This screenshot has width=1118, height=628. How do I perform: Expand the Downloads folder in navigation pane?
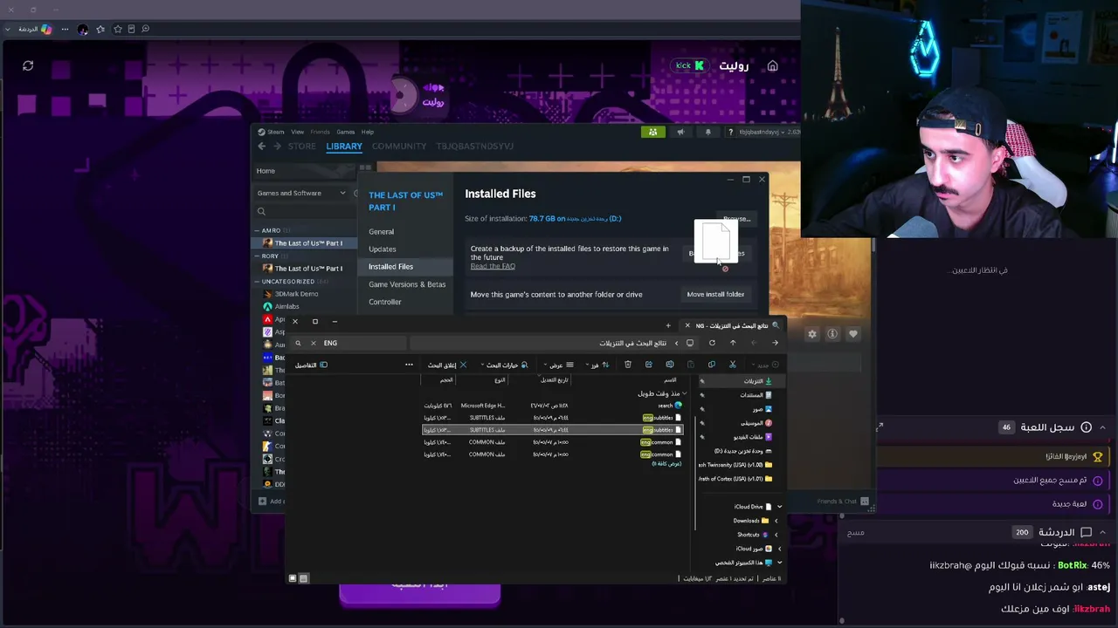pos(776,521)
